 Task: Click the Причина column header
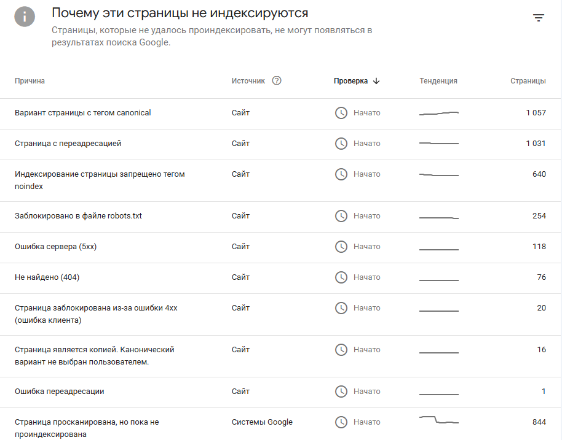[x=30, y=81]
